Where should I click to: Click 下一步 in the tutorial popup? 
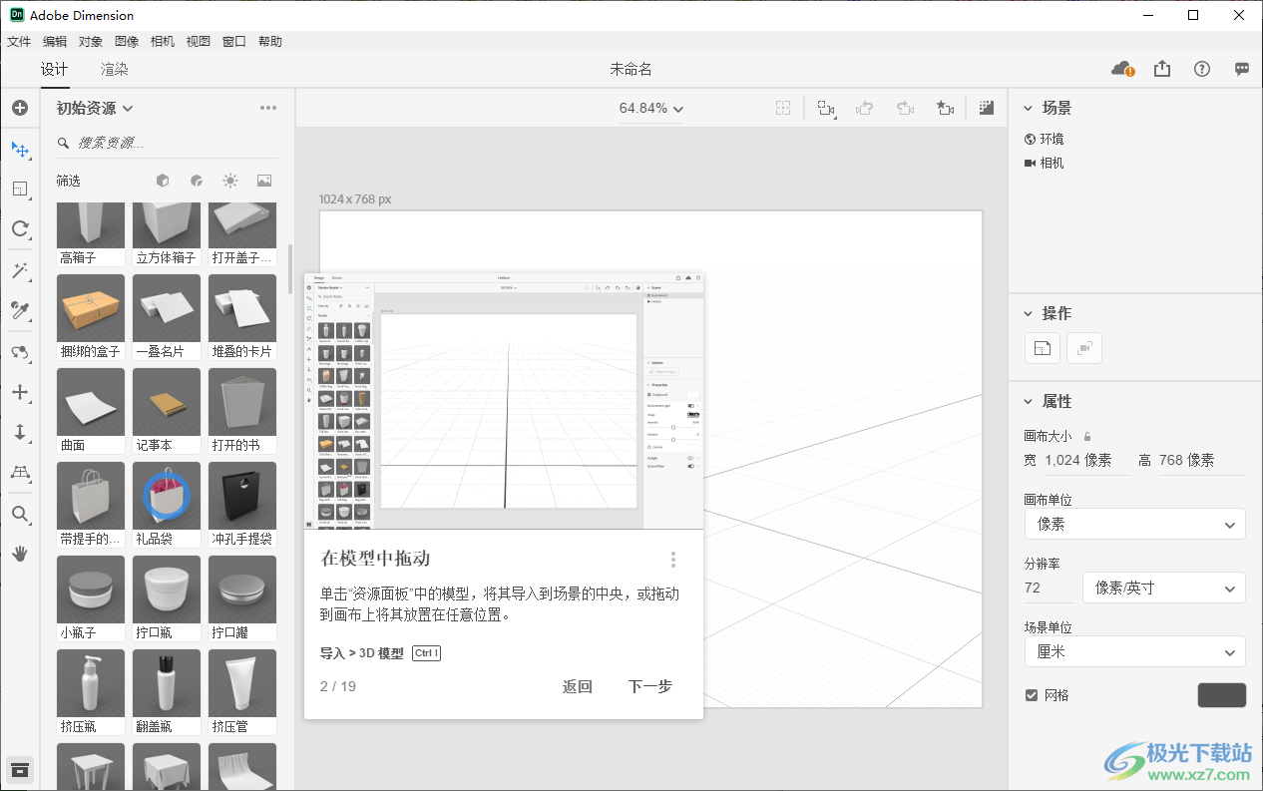coord(650,686)
